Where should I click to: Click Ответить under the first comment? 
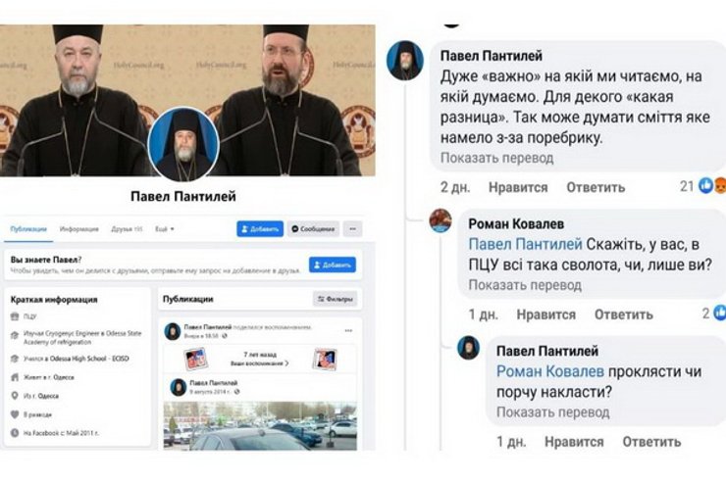pos(596,187)
